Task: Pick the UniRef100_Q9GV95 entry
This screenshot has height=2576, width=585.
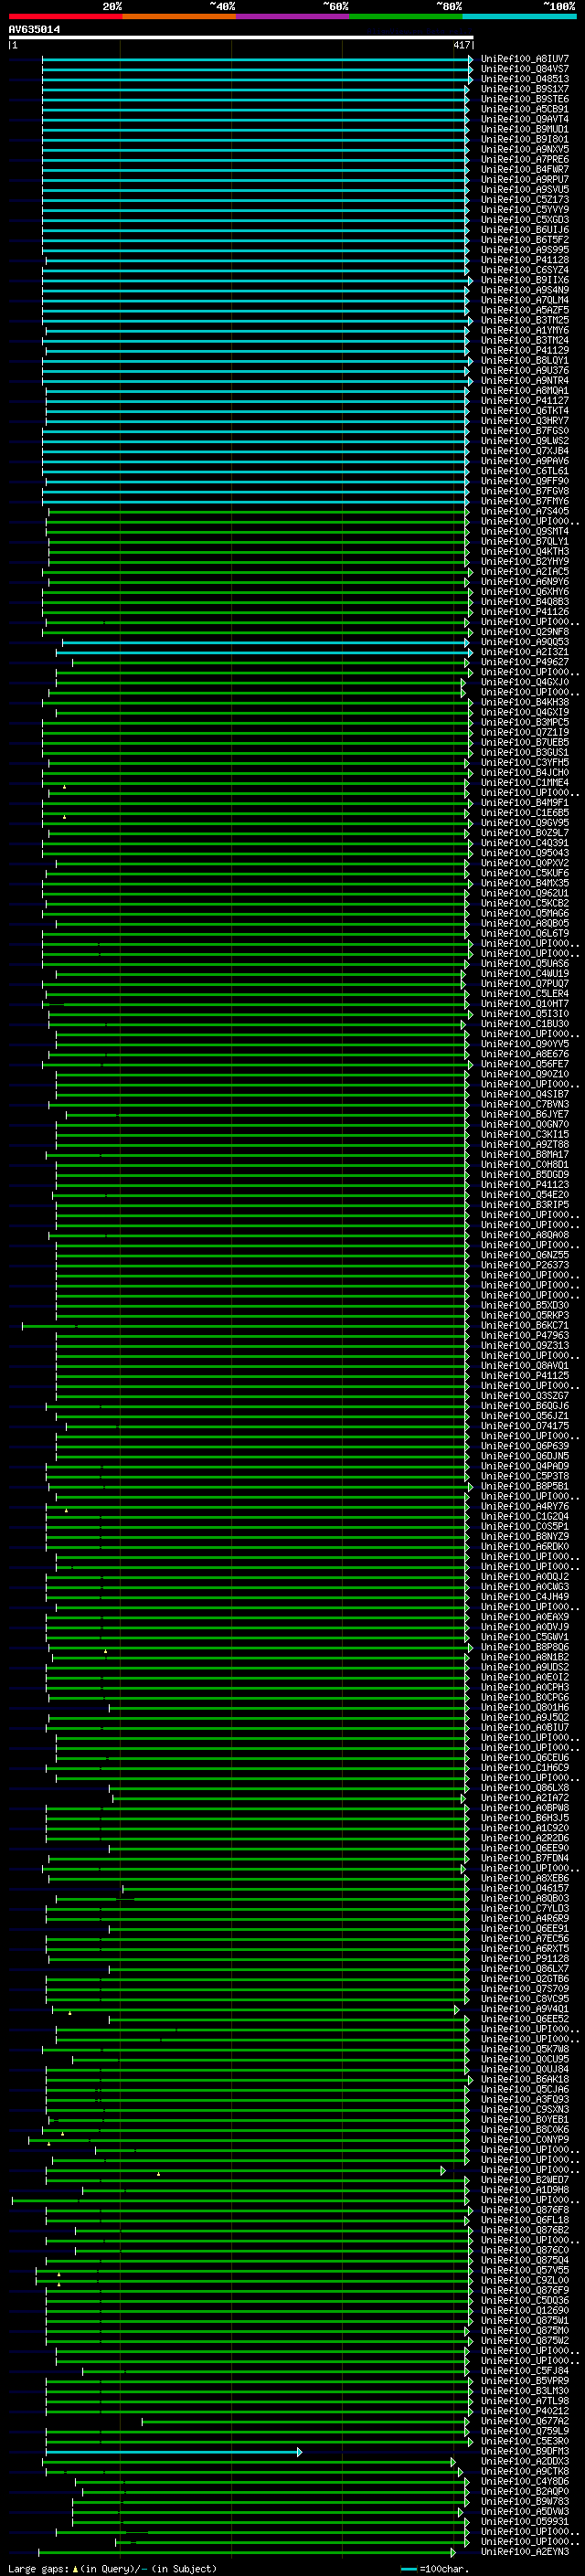Action: tap(525, 823)
